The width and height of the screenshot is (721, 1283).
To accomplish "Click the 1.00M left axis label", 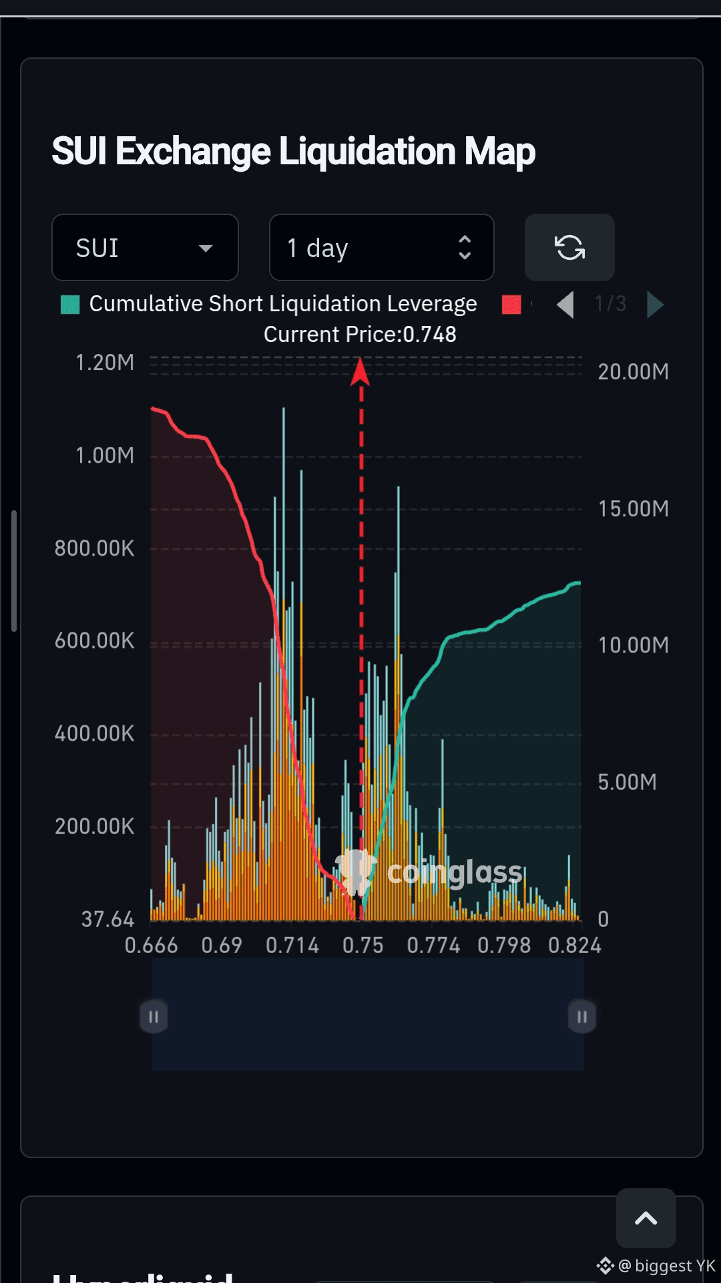I will tap(105, 455).
